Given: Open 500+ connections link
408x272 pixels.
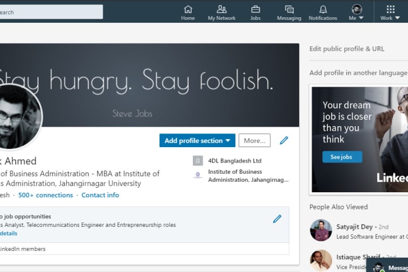Looking at the screenshot, I should 46,195.
